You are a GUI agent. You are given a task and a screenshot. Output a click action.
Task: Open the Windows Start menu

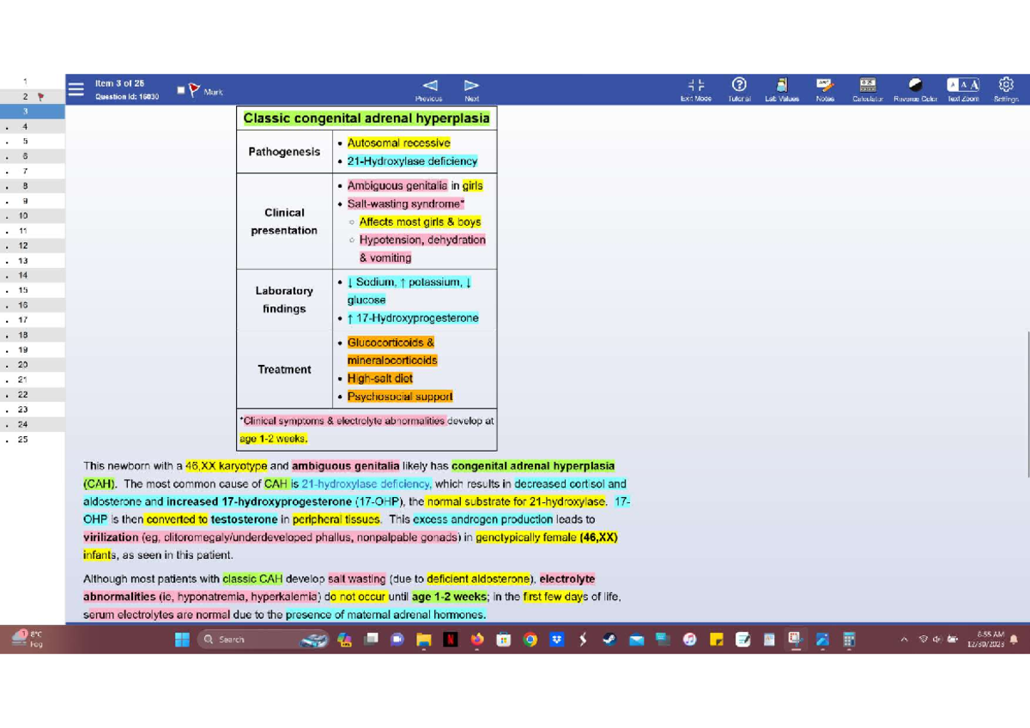(181, 639)
